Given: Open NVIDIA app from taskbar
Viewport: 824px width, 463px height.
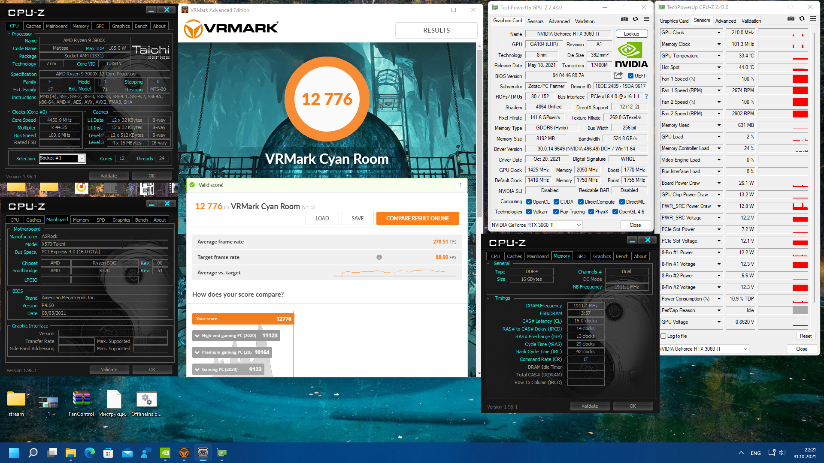Looking at the screenshot, I should 165,453.
